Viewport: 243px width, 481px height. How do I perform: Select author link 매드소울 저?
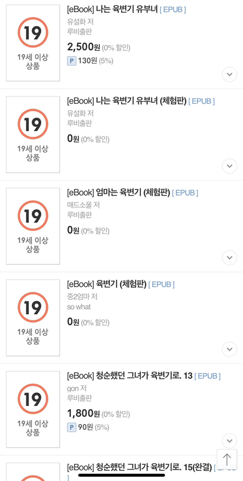[84, 205]
